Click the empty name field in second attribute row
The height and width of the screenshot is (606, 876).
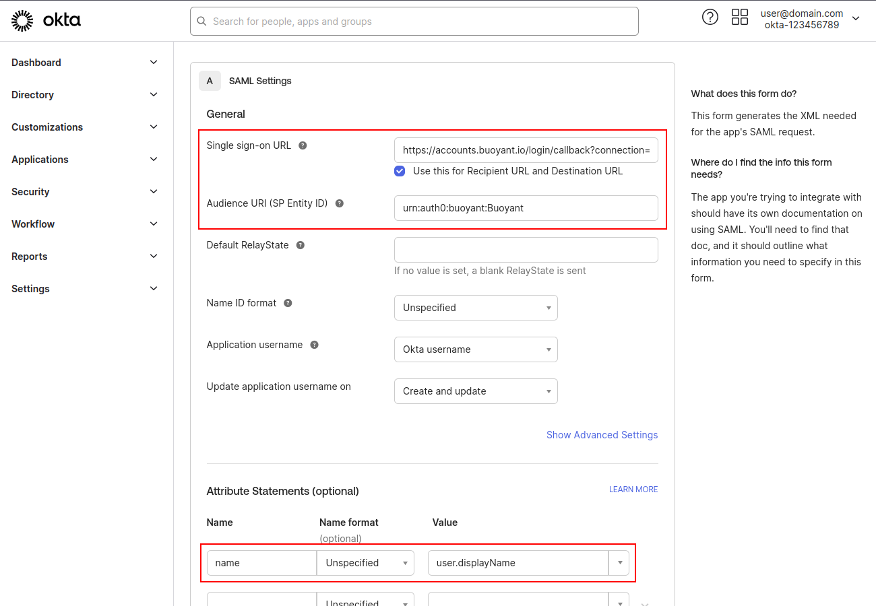tap(261, 599)
